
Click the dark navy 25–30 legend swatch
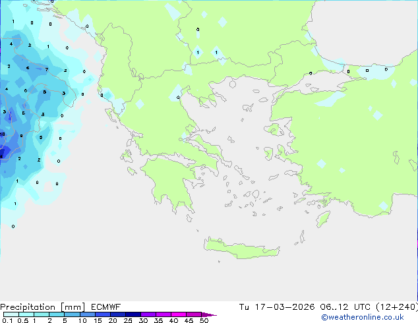click(133, 314)
